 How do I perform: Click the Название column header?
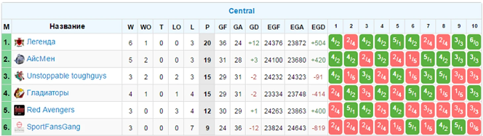67,26
